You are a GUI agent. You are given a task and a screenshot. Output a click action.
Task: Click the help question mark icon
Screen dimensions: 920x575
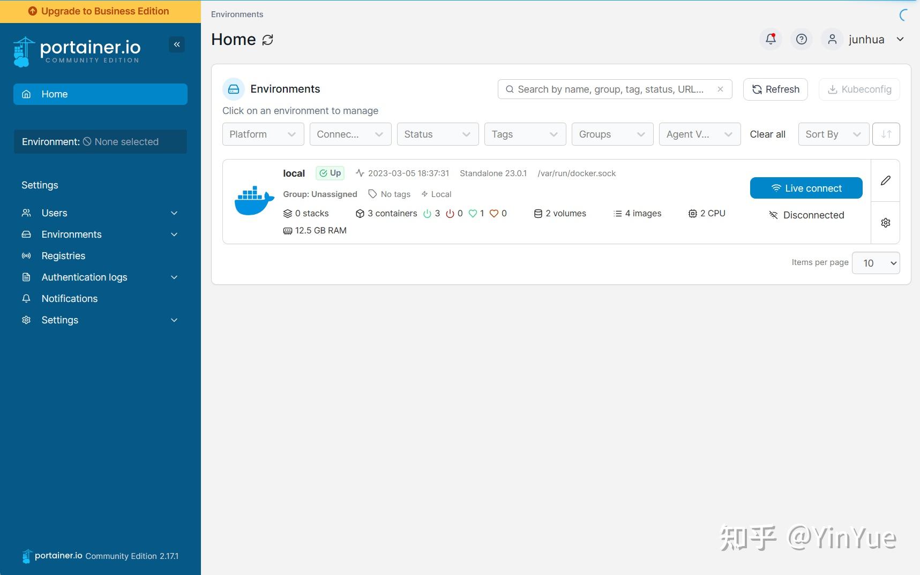pos(801,39)
